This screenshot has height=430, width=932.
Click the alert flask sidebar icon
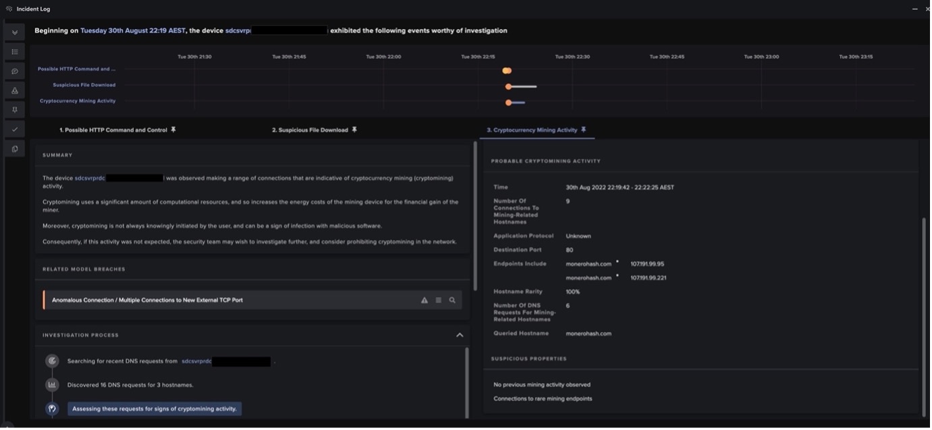[x=15, y=90]
